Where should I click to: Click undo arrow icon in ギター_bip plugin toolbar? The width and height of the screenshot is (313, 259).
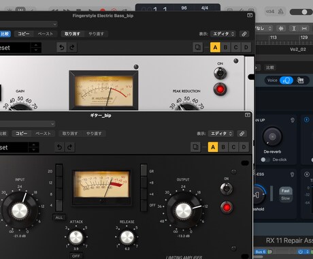point(59,147)
